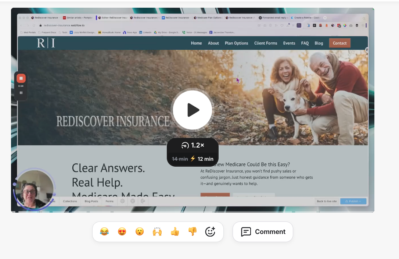Open the My Drive - Google Drive bookmark
This screenshot has width=399, height=259.
coord(167,32)
